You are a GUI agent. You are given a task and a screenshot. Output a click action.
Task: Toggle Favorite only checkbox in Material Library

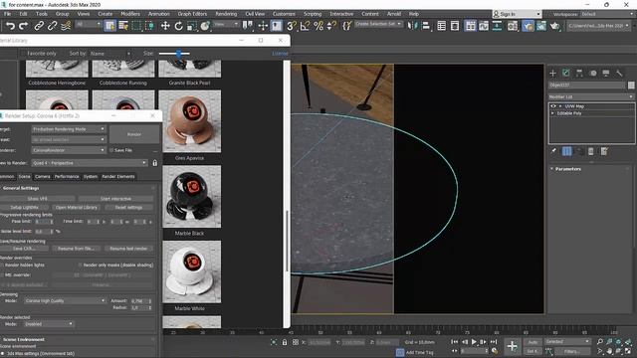[24, 53]
